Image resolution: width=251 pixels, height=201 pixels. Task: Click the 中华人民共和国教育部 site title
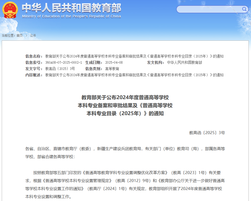71,8
